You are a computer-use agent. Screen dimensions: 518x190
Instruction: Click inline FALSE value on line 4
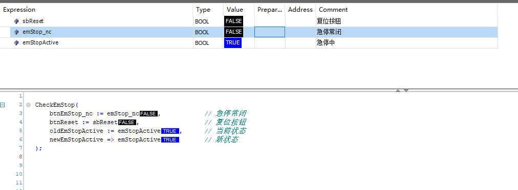click(127, 123)
